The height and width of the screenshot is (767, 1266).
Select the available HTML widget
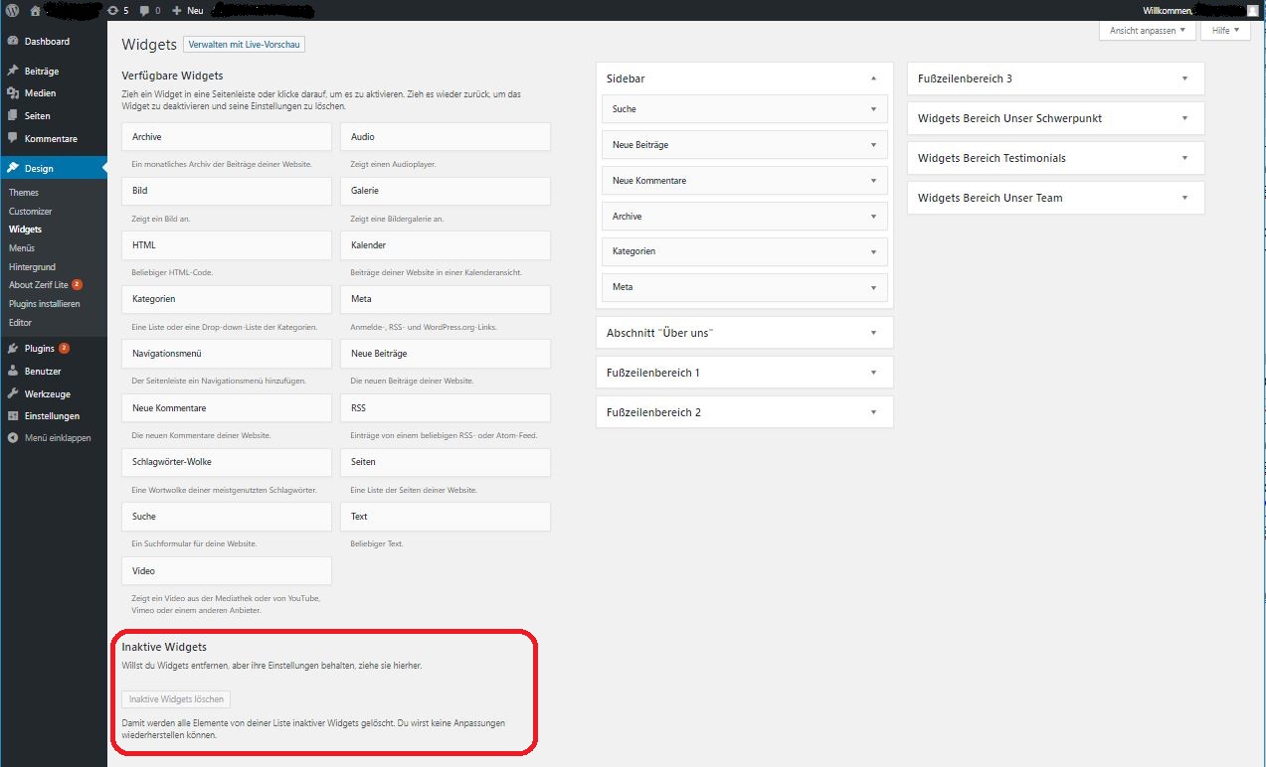point(227,245)
